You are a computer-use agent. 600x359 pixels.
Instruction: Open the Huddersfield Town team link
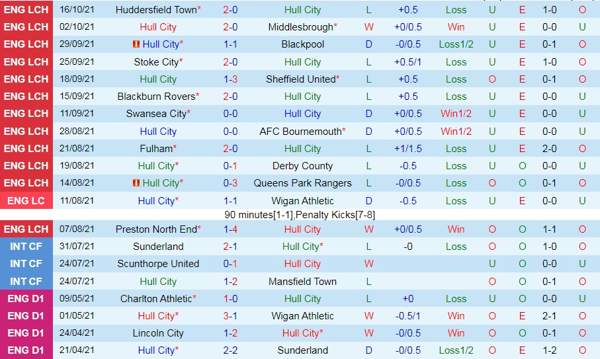tap(156, 10)
